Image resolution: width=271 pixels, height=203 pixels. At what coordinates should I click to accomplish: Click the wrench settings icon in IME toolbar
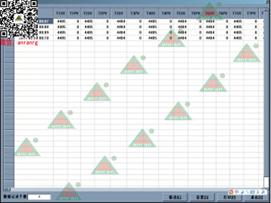263,192
